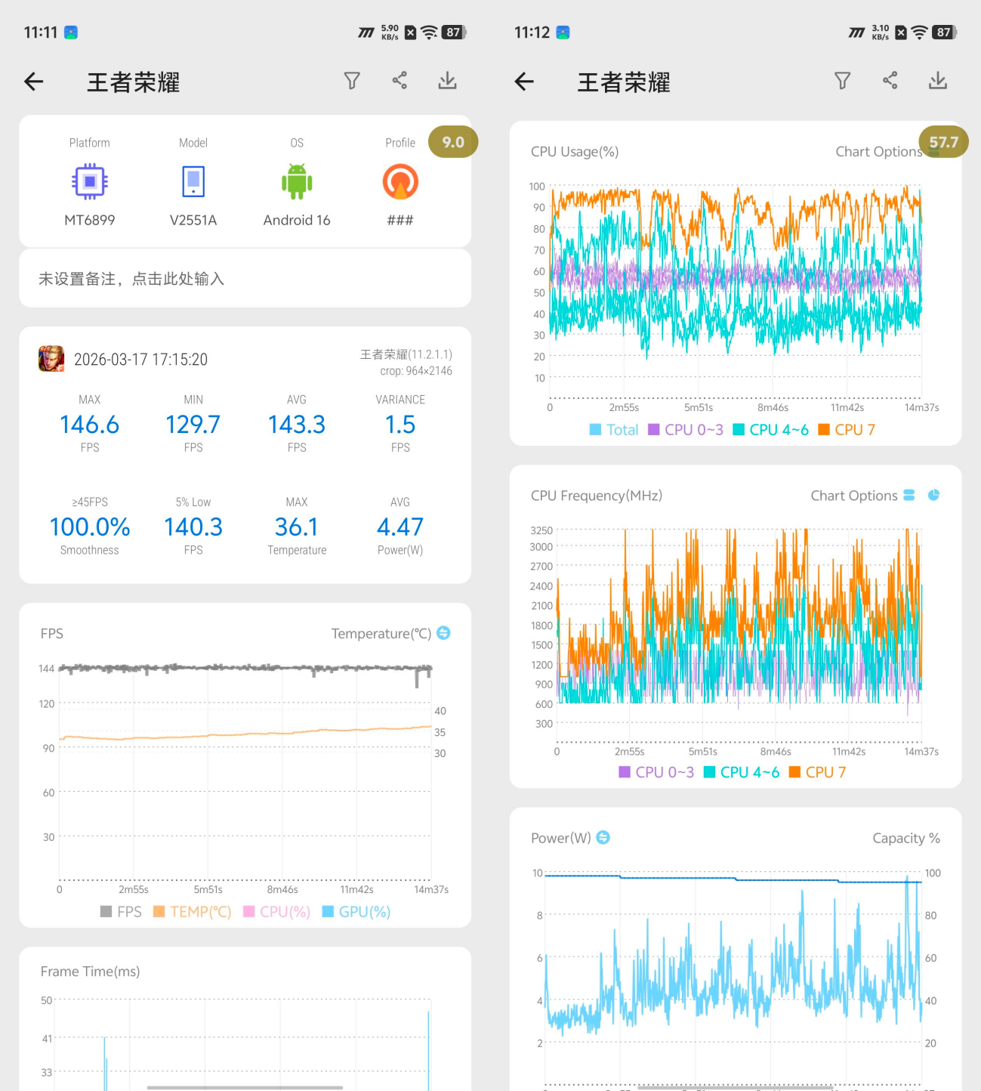Toggle the Total series in CPU Usage legend
Image resolution: width=981 pixels, height=1091 pixels.
[613, 430]
